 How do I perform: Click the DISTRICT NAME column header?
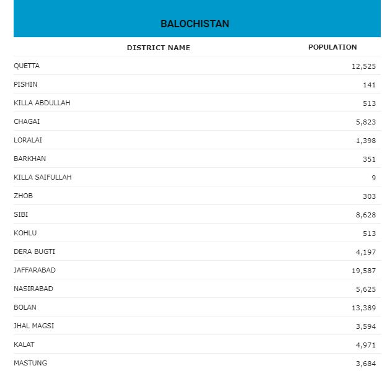(x=158, y=48)
